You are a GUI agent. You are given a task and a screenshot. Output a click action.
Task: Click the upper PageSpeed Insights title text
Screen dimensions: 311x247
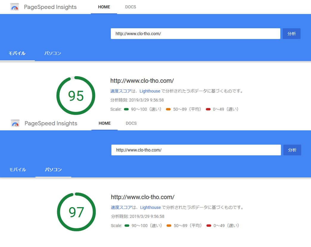point(50,7)
